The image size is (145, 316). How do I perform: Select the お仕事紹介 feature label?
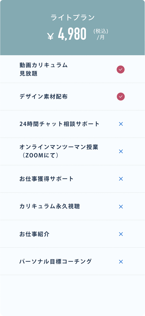(34, 234)
